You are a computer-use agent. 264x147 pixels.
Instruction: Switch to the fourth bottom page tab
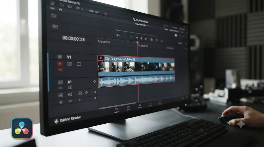(x=150, y=104)
